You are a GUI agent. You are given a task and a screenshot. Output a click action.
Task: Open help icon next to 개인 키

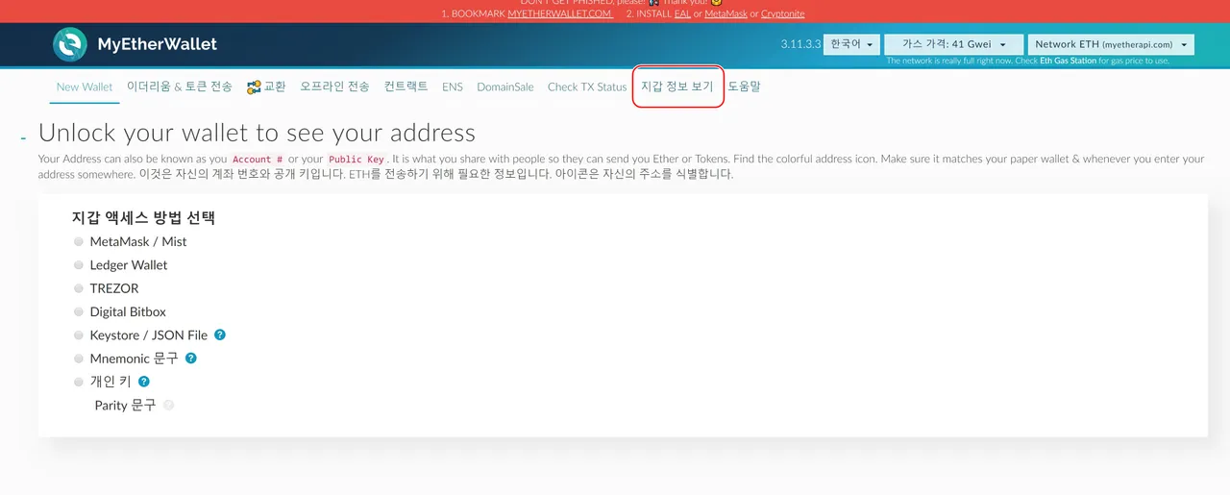click(144, 382)
